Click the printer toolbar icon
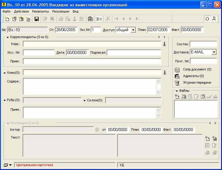Viewport: 222px width, 170px height. [61, 19]
